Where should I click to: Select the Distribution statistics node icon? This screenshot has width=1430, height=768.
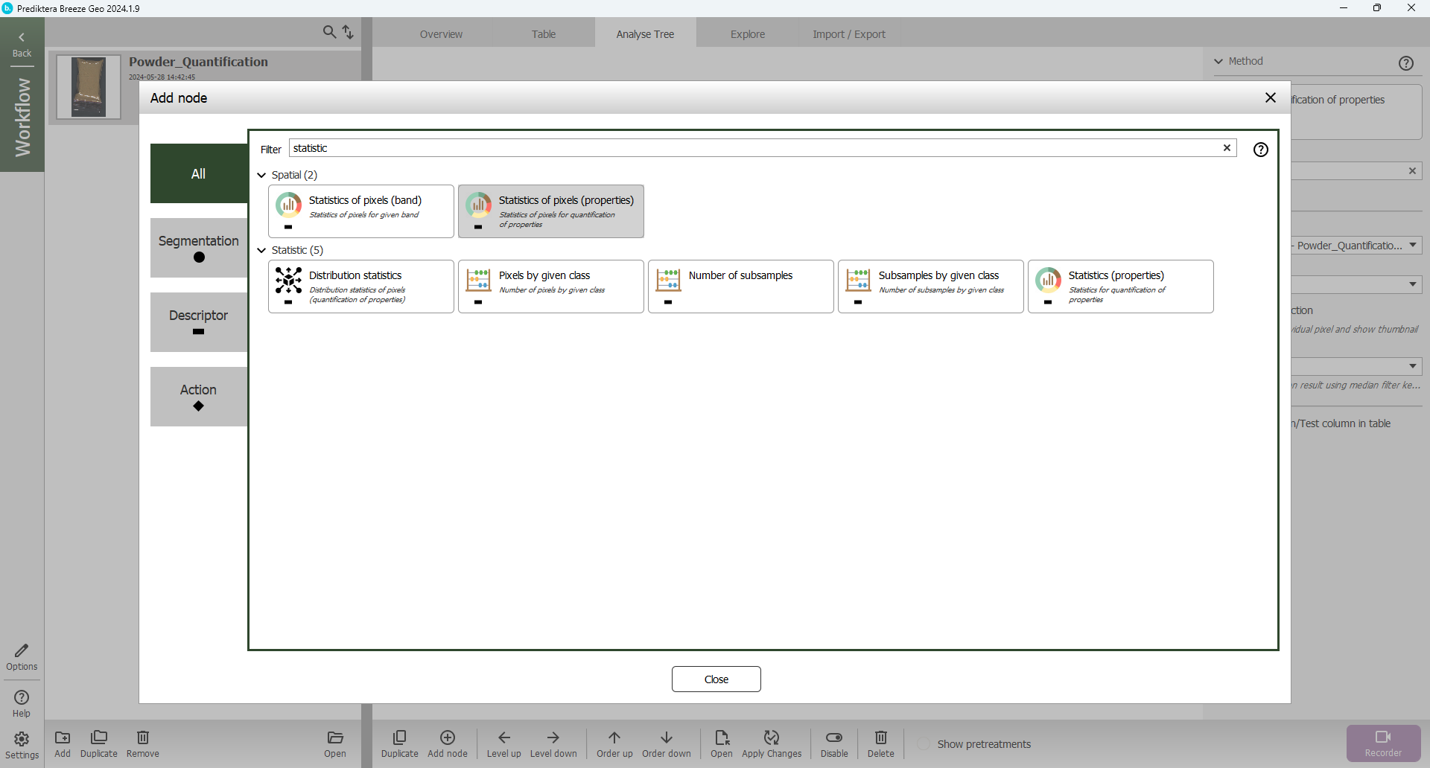click(x=288, y=281)
